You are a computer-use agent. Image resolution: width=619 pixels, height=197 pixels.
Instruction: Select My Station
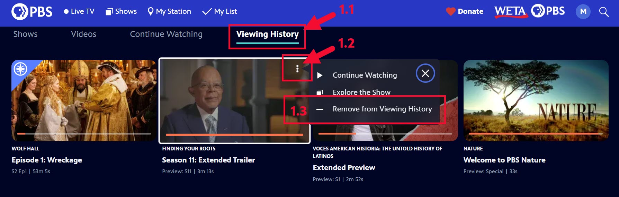click(x=169, y=11)
